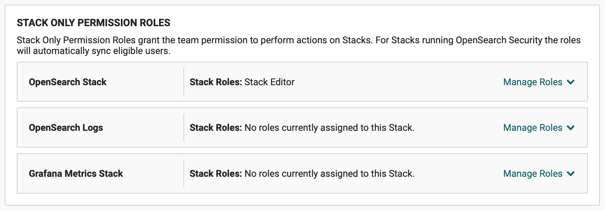Expand role options for OpenSearch Logs
The width and height of the screenshot is (605, 210).
click(571, 128)
